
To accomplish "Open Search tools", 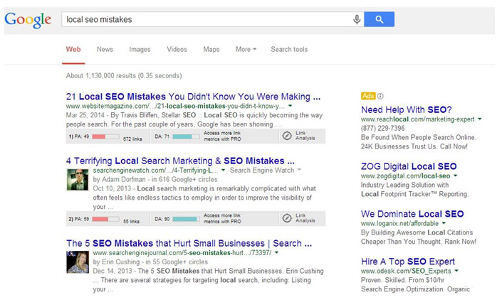I will click(x=289, y=50).
